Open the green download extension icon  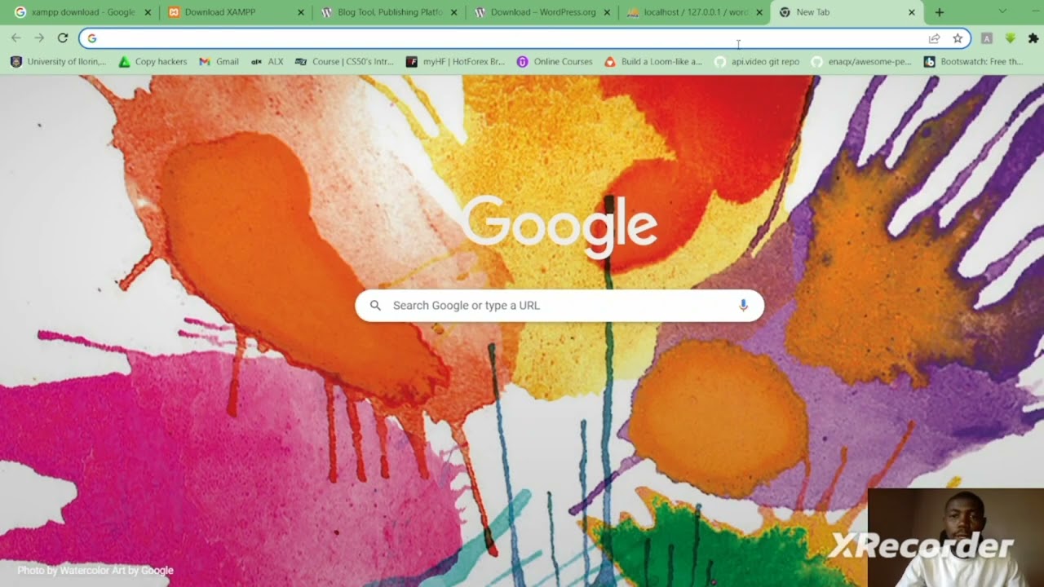click(1010, 38)
